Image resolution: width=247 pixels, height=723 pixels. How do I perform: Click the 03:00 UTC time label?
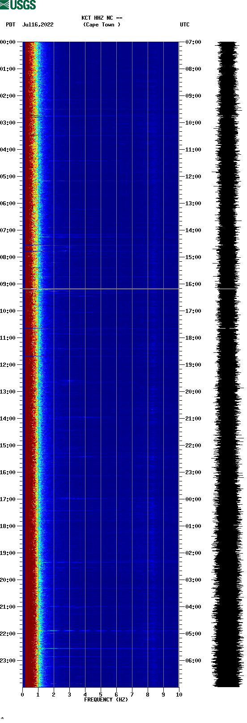click(193, 580)
